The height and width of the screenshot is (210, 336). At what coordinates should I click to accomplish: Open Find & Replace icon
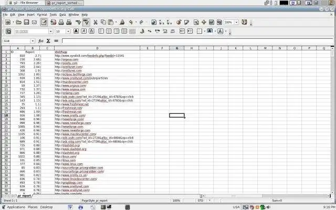coord(196,22)
